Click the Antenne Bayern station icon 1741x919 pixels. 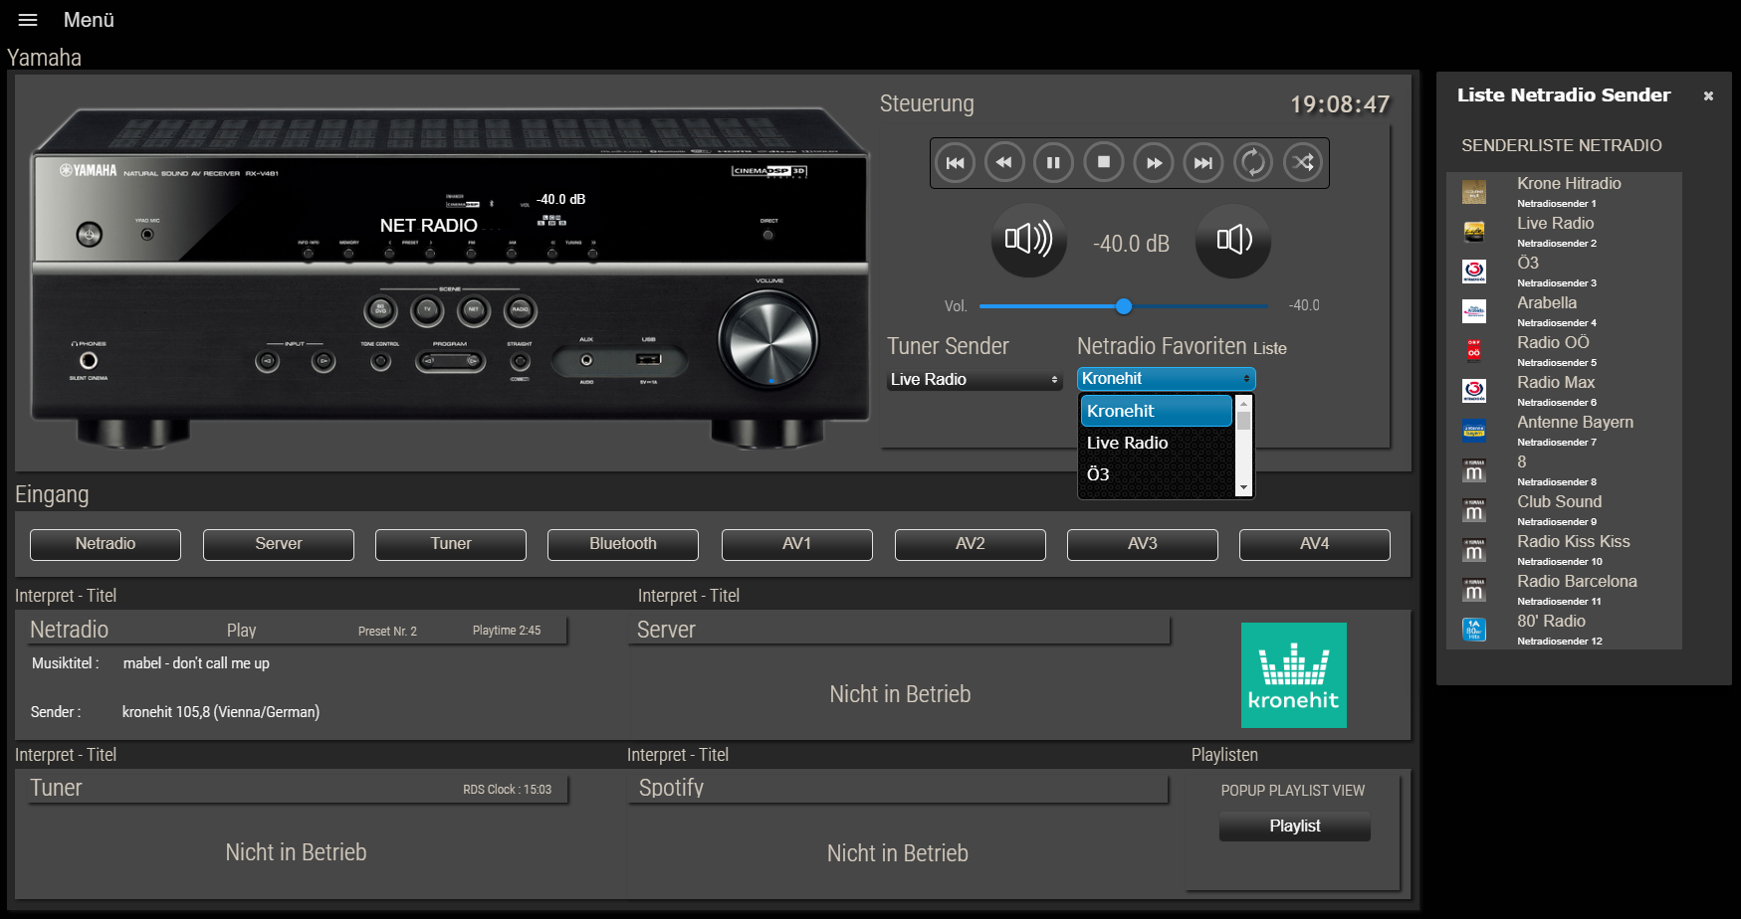pyautogui.click(x=1474, y=431)
